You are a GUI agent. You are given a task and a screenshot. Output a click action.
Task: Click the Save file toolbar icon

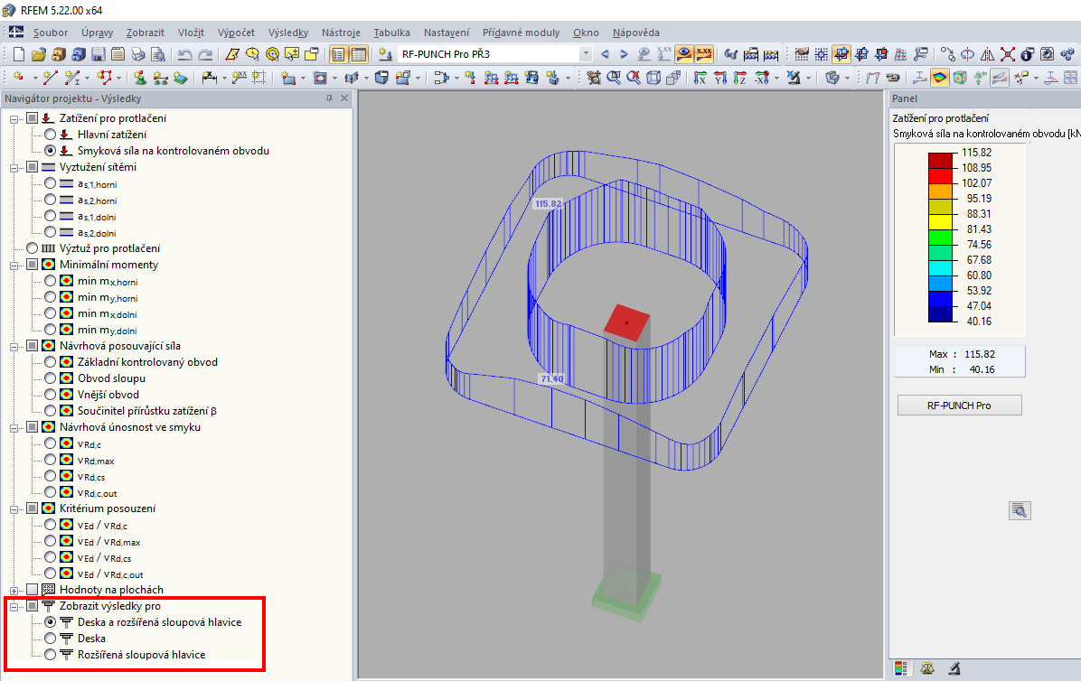98,53
